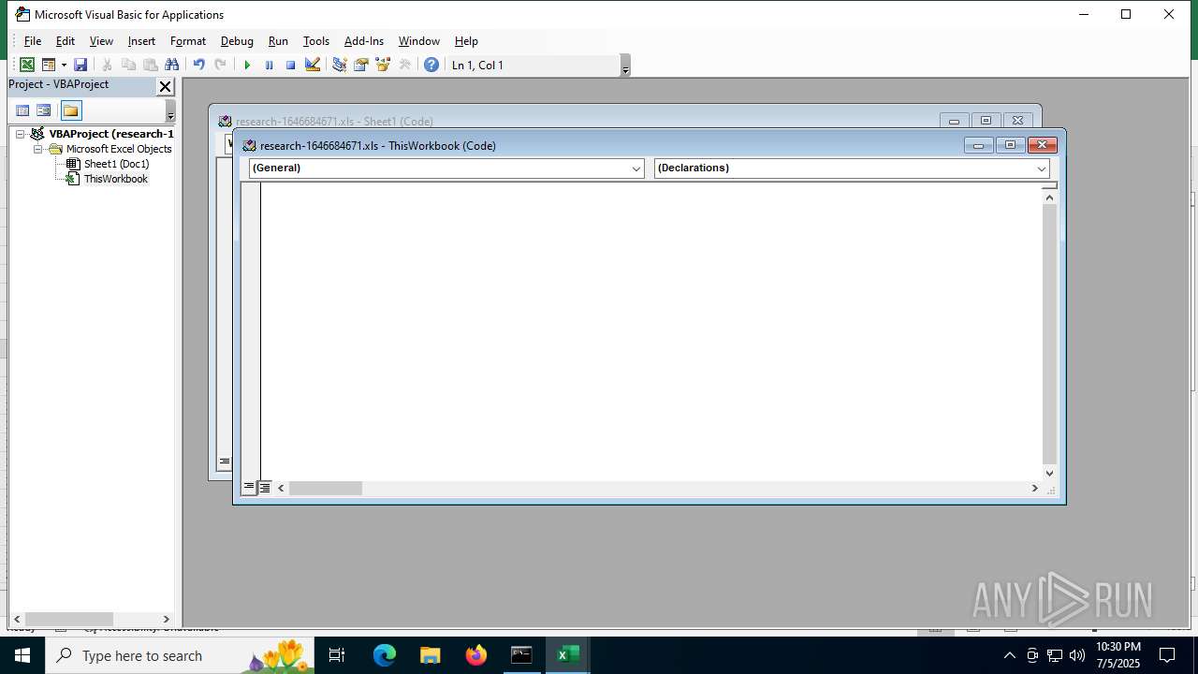This screenshot has width=1198, height=674.
Task: Click the ThisWorkbook (Code) window title bar
Action: click(599, 145)
